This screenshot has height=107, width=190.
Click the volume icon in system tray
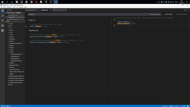tap(173, 2)
